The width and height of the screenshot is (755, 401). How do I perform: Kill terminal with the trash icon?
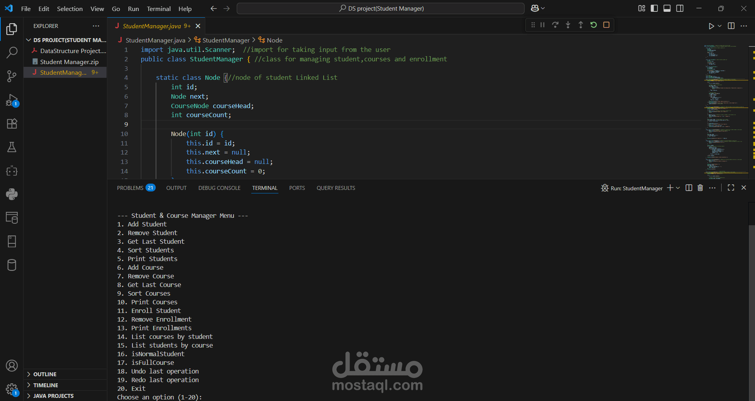pos(700,188)
